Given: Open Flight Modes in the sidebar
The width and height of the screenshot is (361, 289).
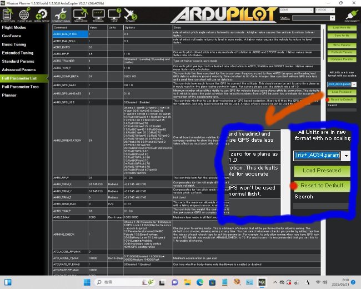Looking at the screenshot, I should click(14, 27).
